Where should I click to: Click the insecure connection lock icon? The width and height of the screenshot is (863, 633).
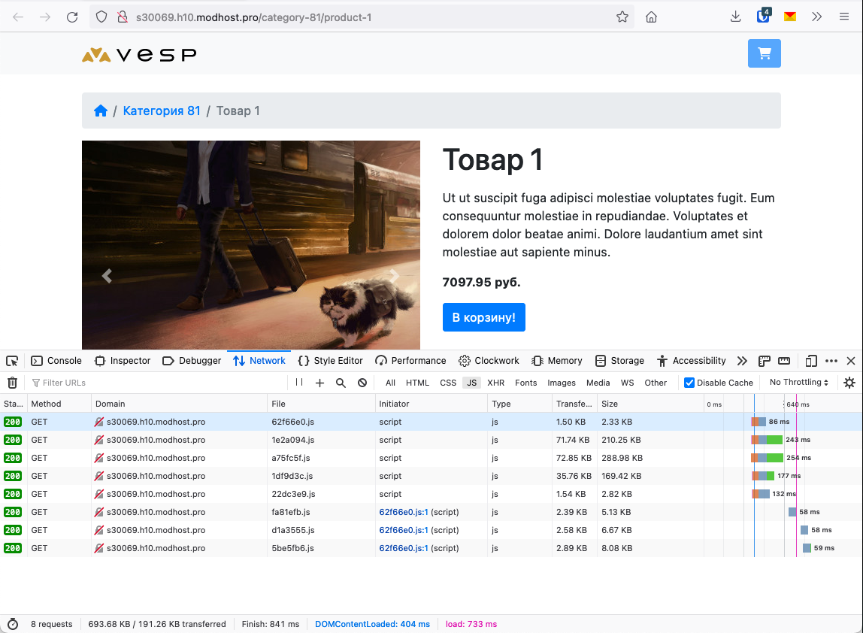(123, 17)
